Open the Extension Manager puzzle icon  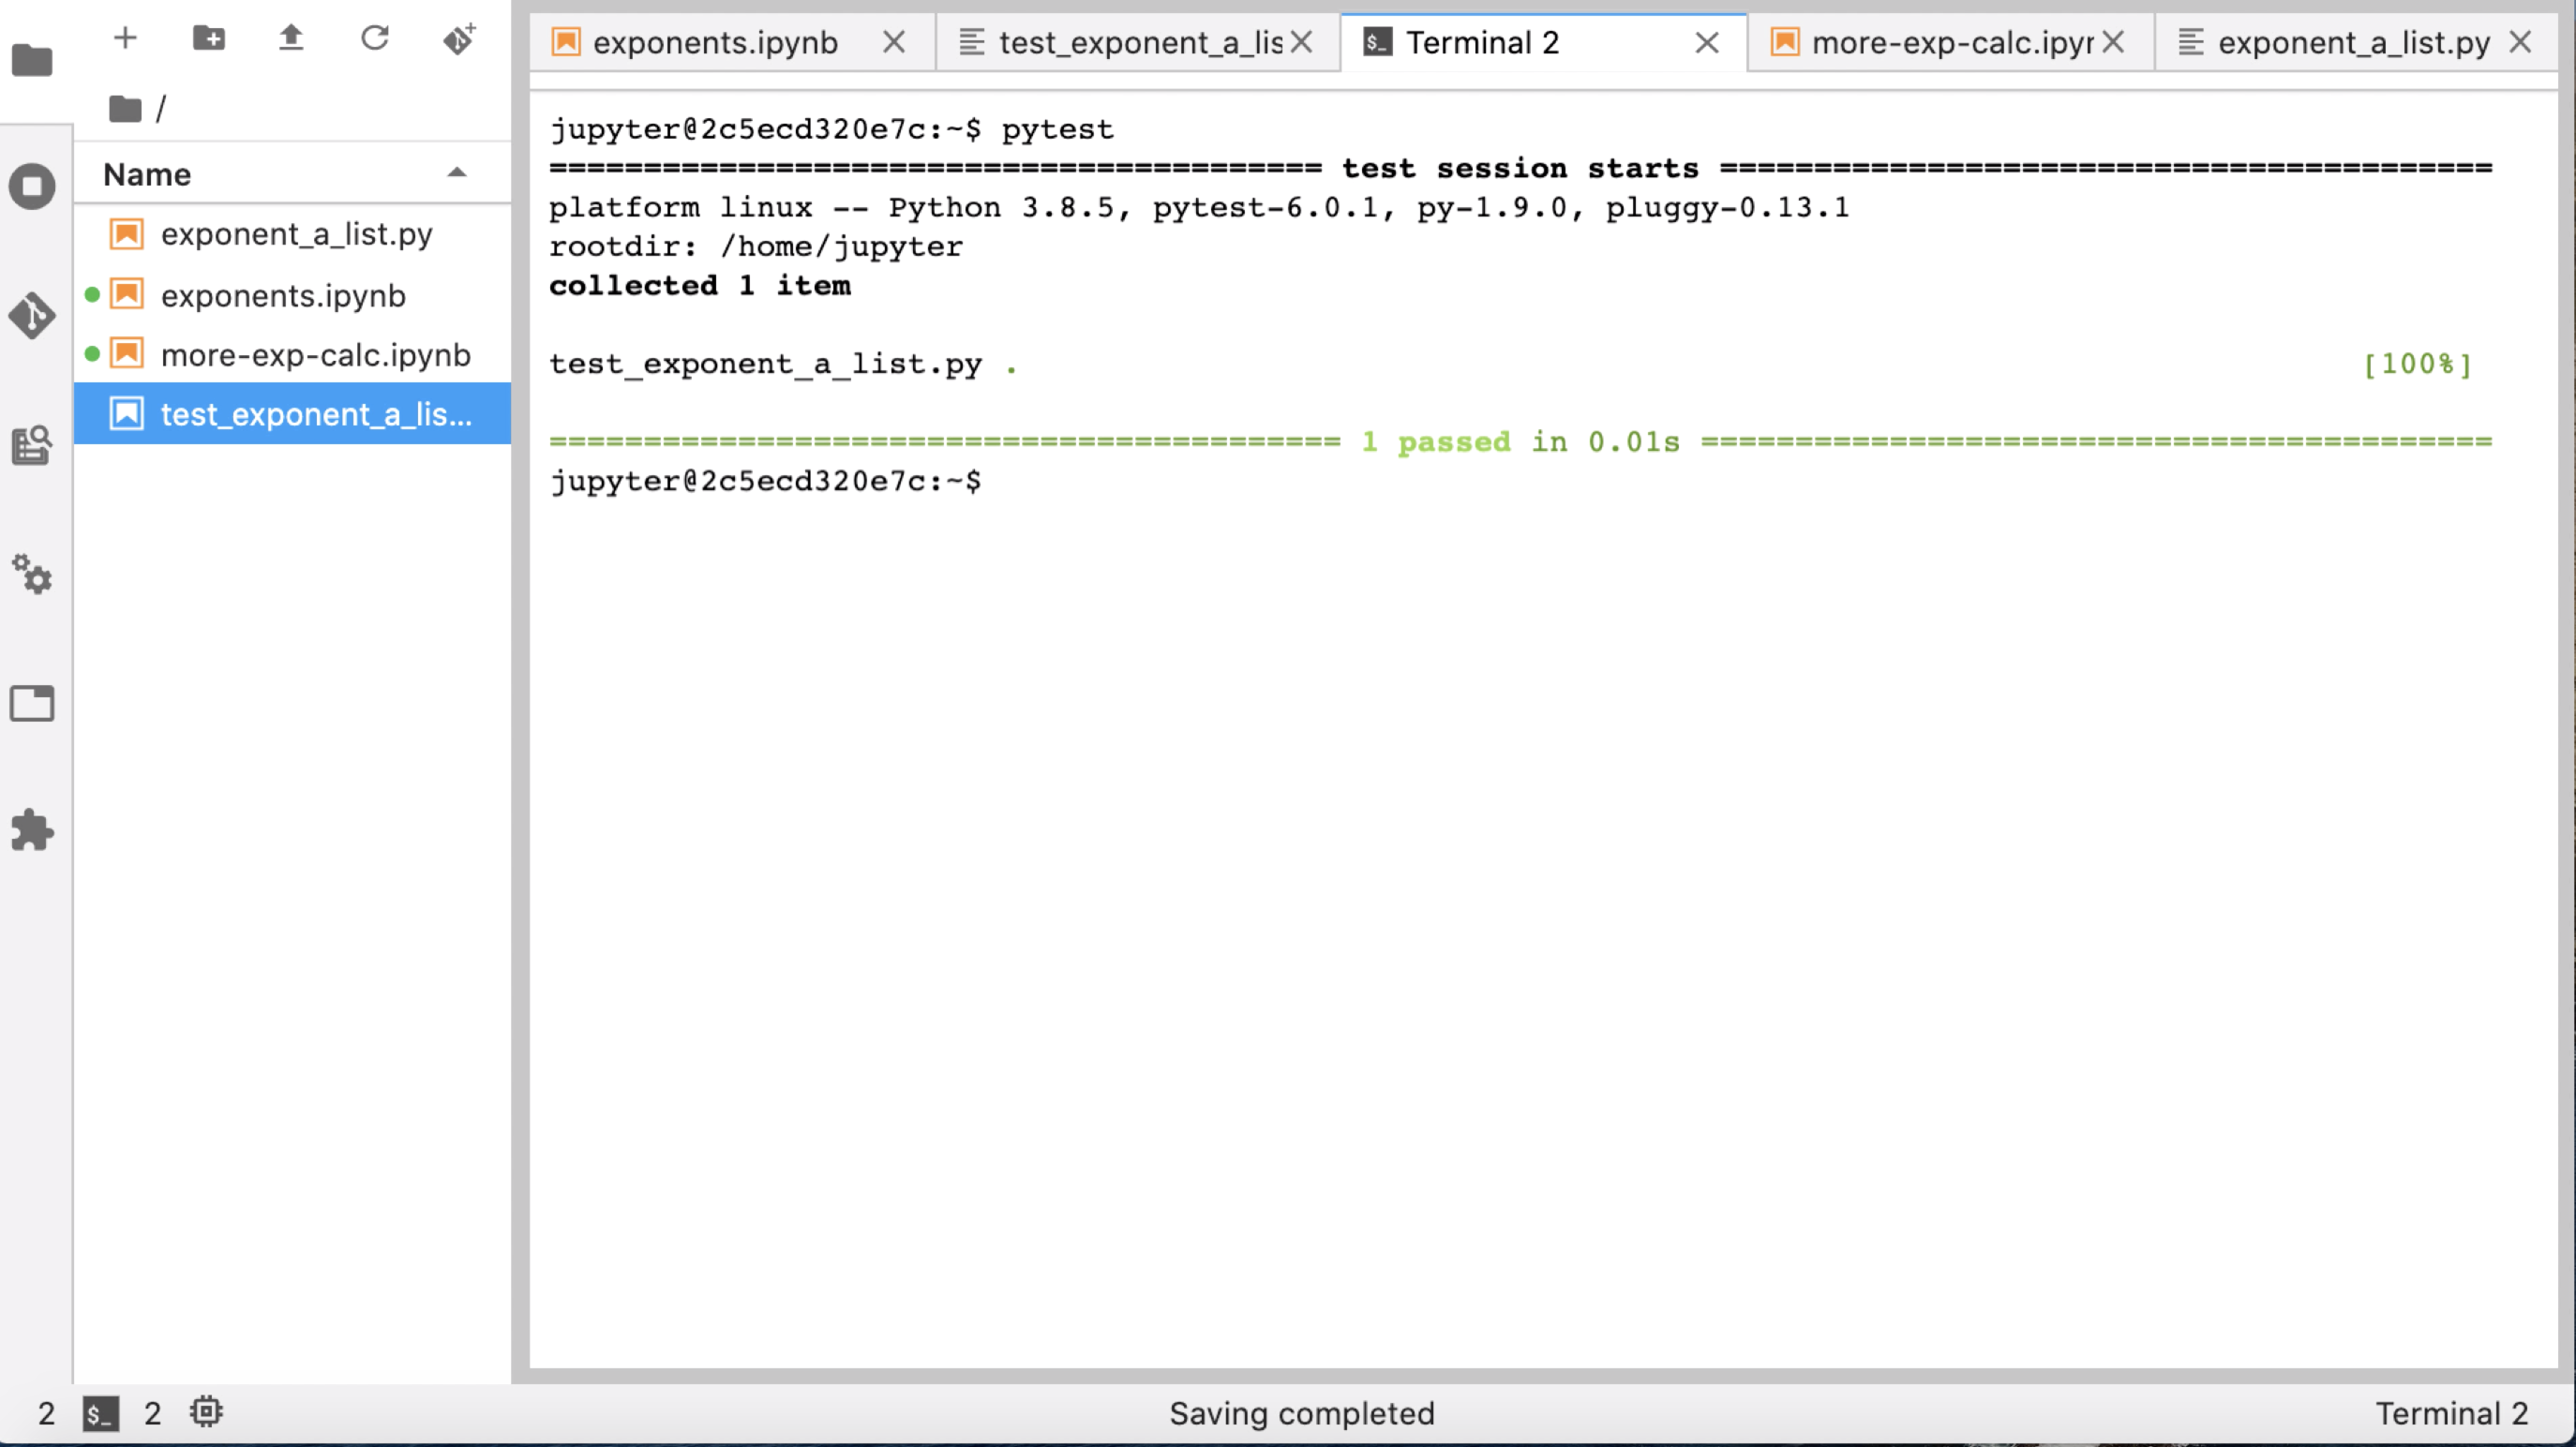click(32, 830)
